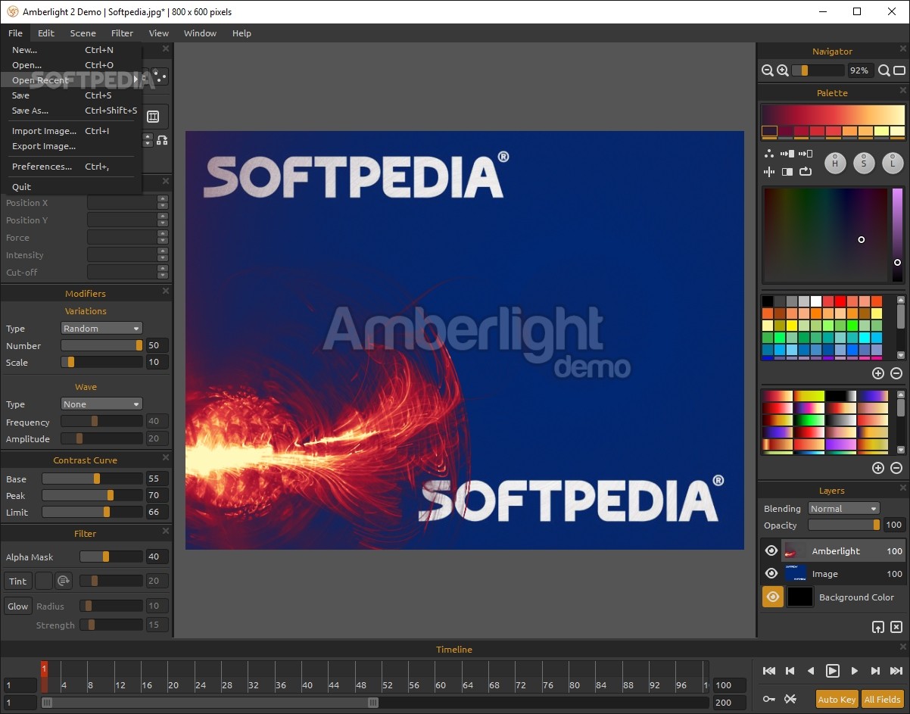This screenshot has width=910, height=714.
Task: Click the timeline end frame 100 field
Action: pos(729,685)
